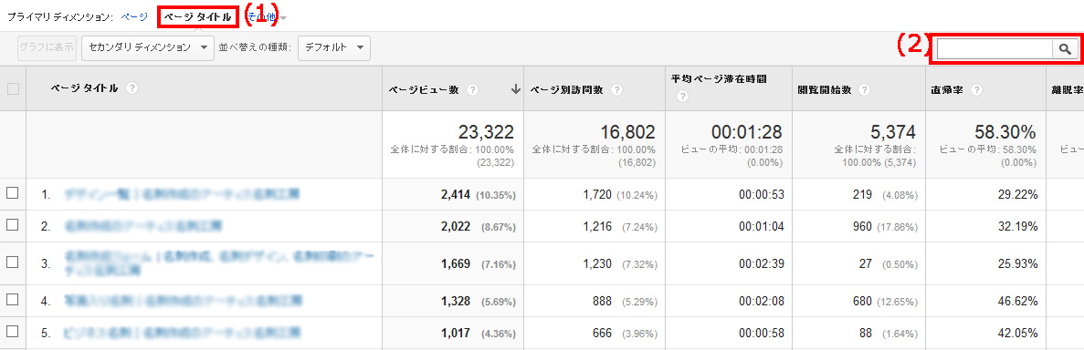Expand the その他 primary dimension dropdown

coord(267,16)
